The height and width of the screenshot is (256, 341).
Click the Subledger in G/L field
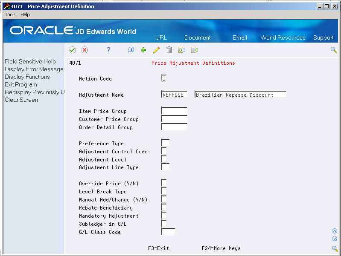point(164,224)
